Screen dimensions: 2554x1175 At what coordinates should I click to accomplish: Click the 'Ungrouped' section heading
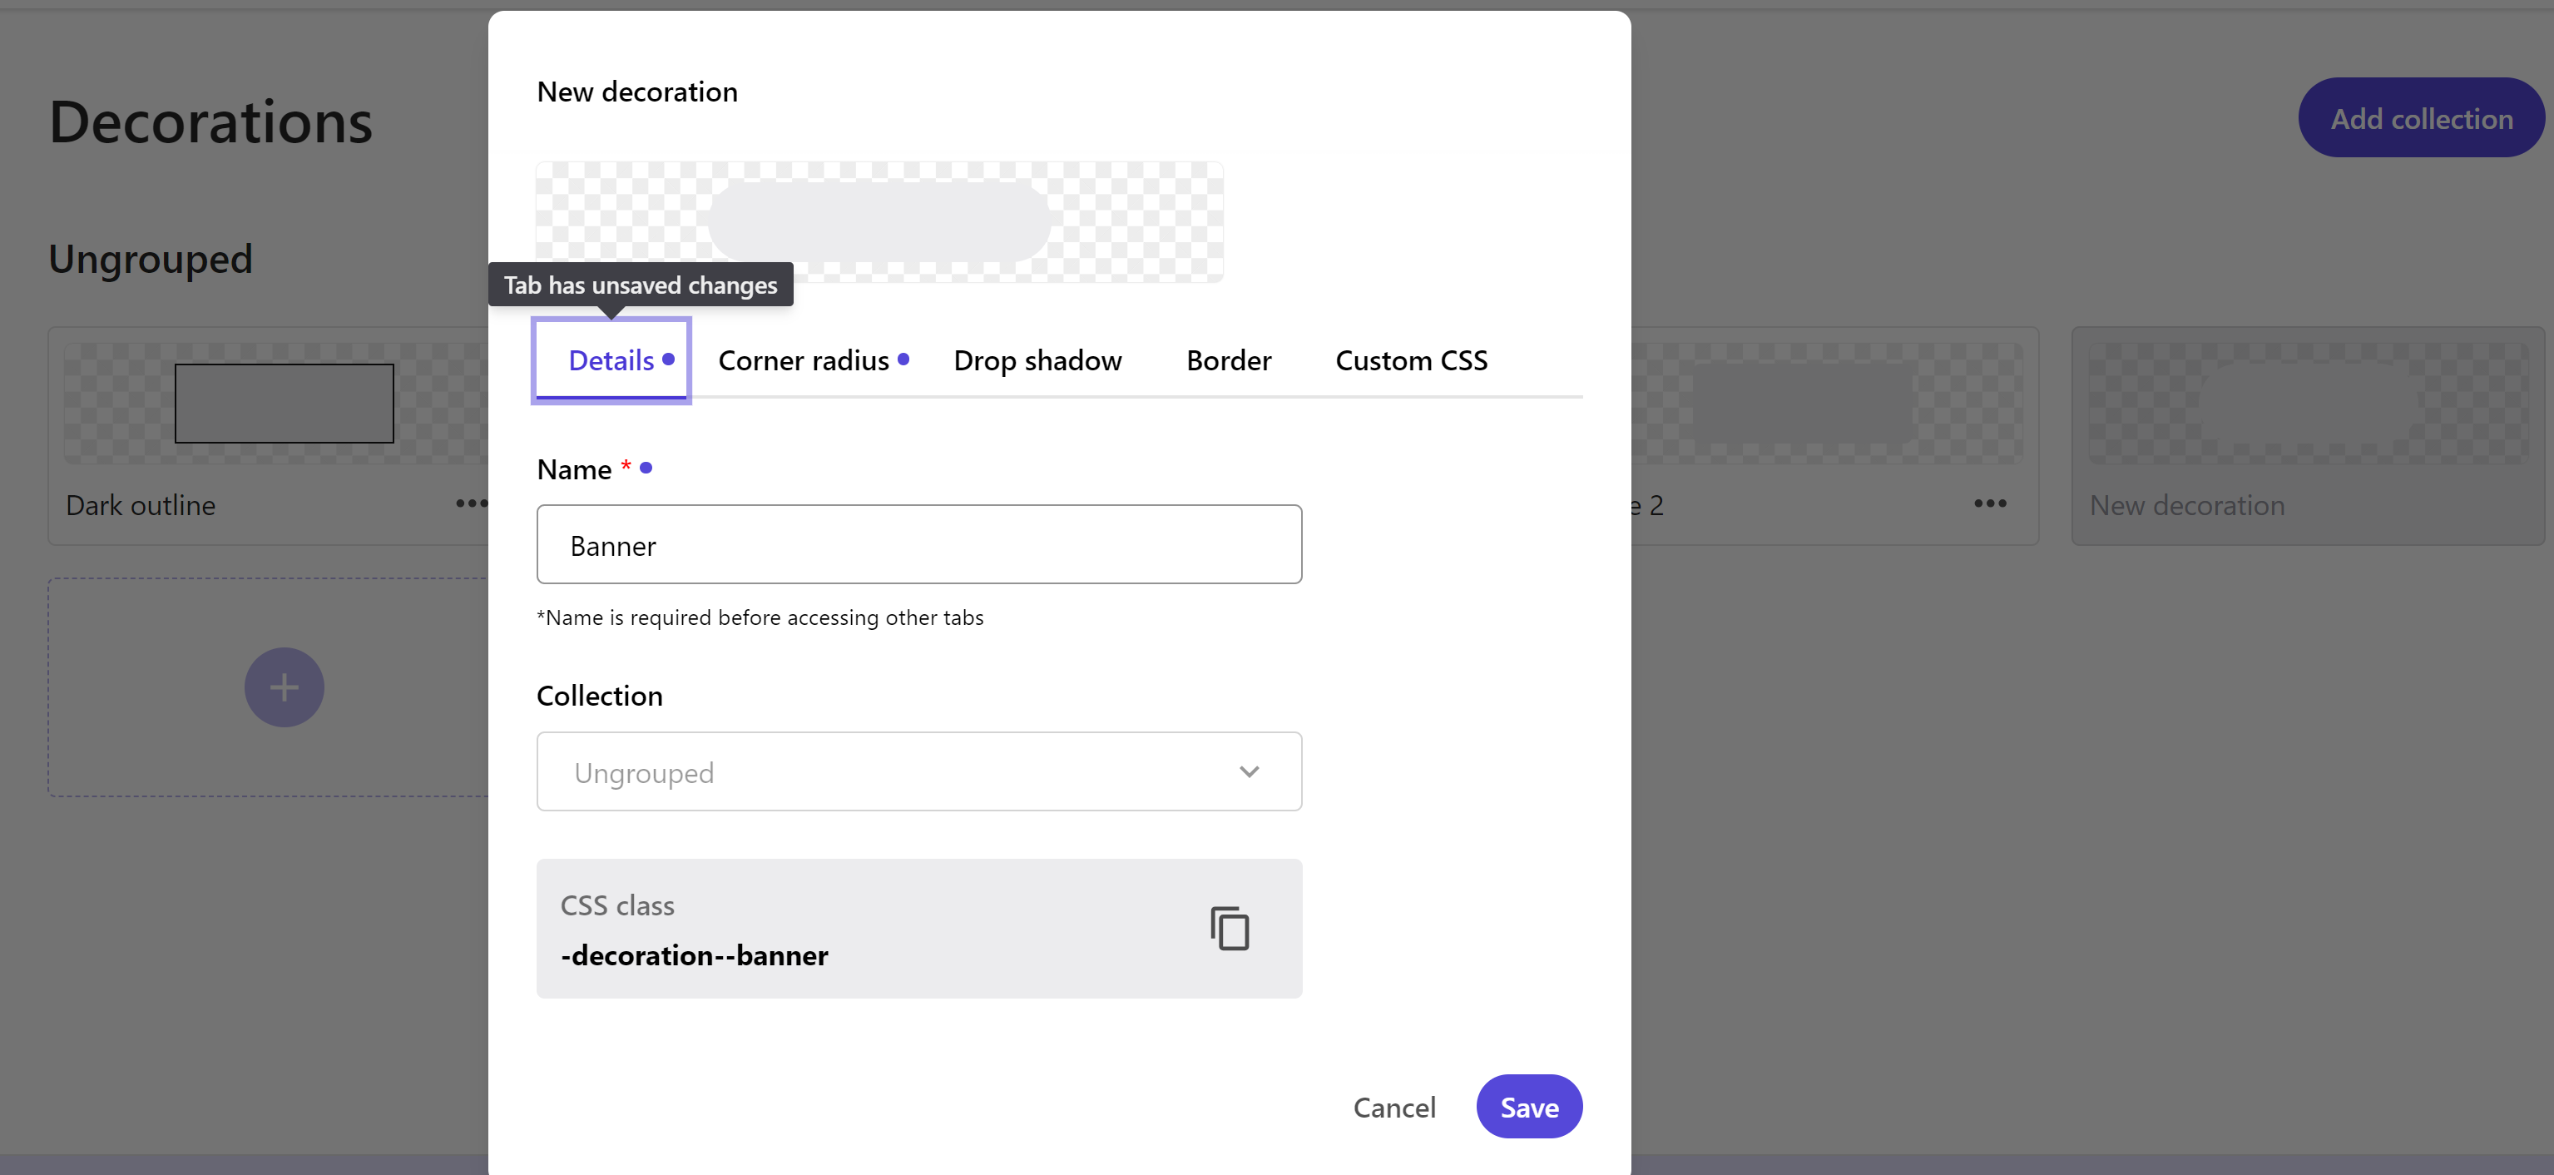151,259
